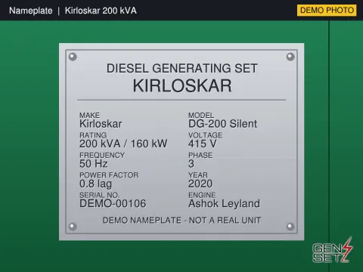Screen dimensions: 363x272
Task: Click the serial number 'DEMO-00106'
Action: 113,203
